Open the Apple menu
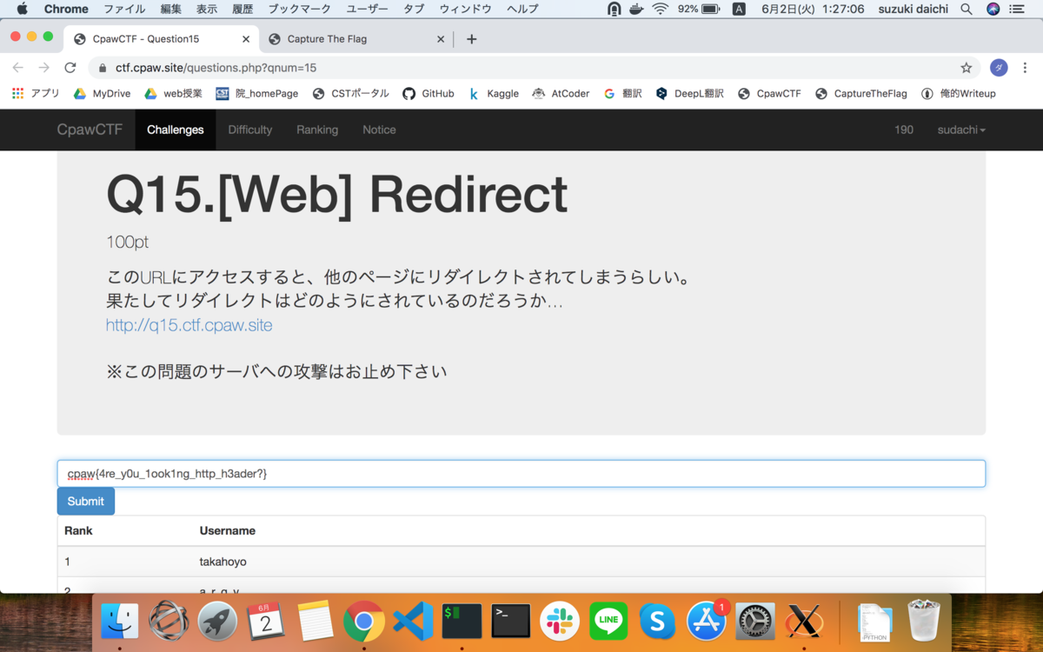This screenshot has width=1043, height=652. 22,9
